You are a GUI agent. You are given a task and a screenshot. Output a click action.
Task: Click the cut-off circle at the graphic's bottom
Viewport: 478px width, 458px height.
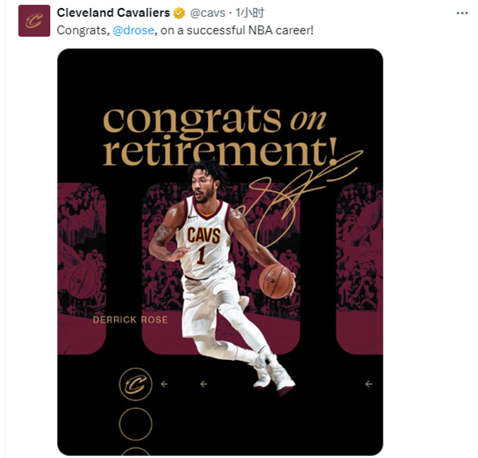click(135, 451)
